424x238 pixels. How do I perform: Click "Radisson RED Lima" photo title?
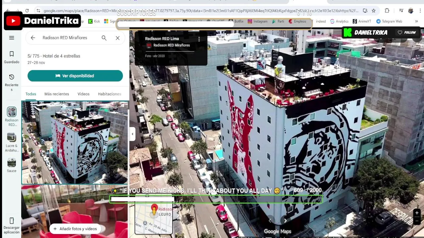click(162, 39)
